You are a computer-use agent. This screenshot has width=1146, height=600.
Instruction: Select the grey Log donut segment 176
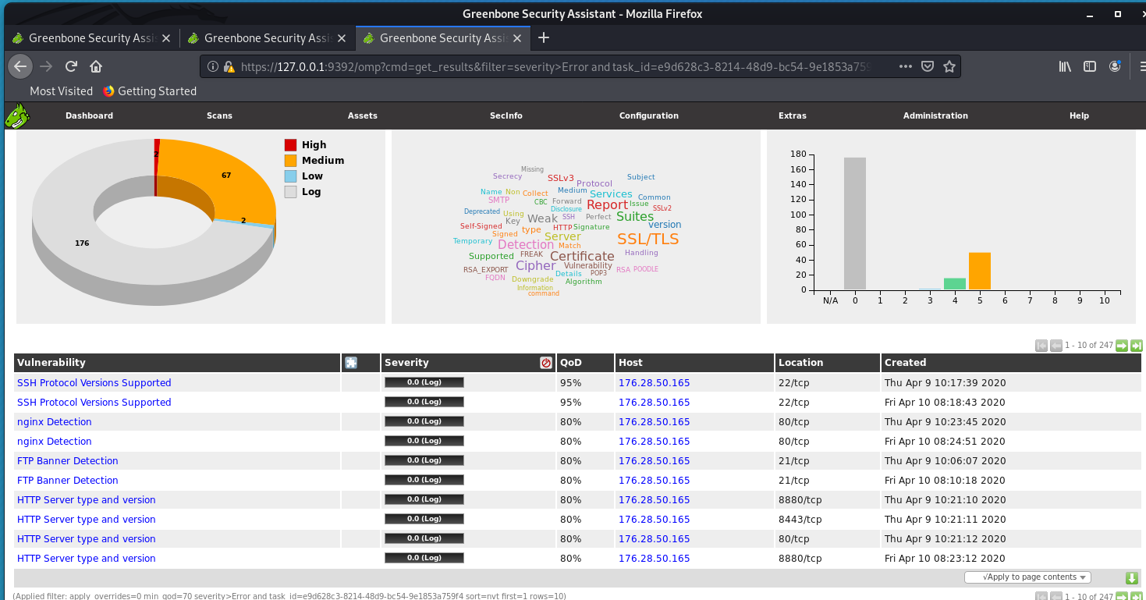82,243
